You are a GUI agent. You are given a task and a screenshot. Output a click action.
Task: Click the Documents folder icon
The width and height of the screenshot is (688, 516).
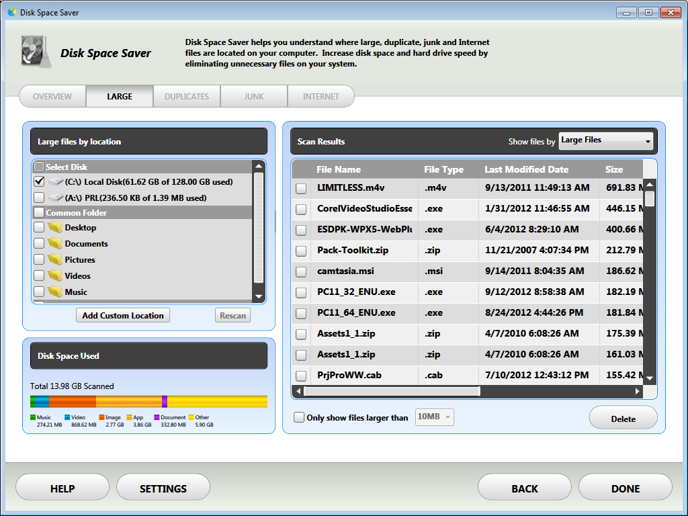[54, 244]
